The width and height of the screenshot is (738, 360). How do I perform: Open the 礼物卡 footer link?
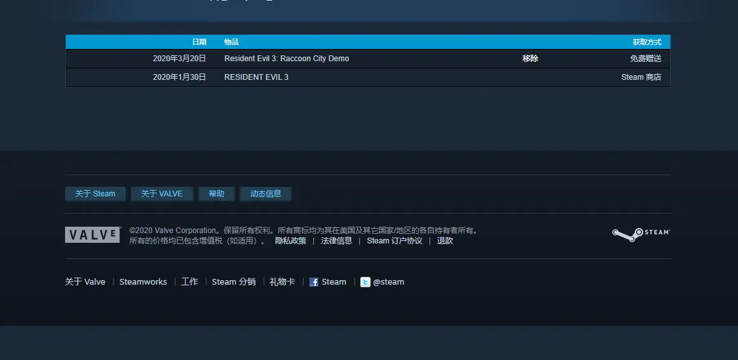point(282,282)
